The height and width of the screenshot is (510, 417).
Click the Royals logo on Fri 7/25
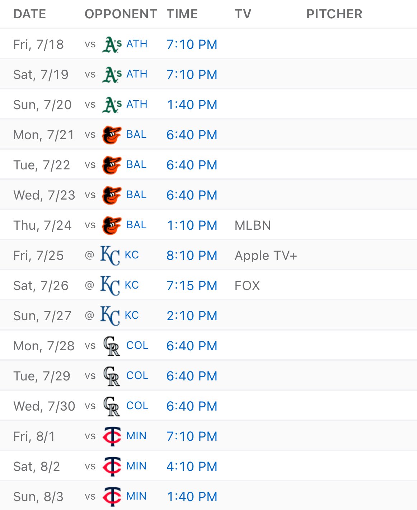pos(110,256)
